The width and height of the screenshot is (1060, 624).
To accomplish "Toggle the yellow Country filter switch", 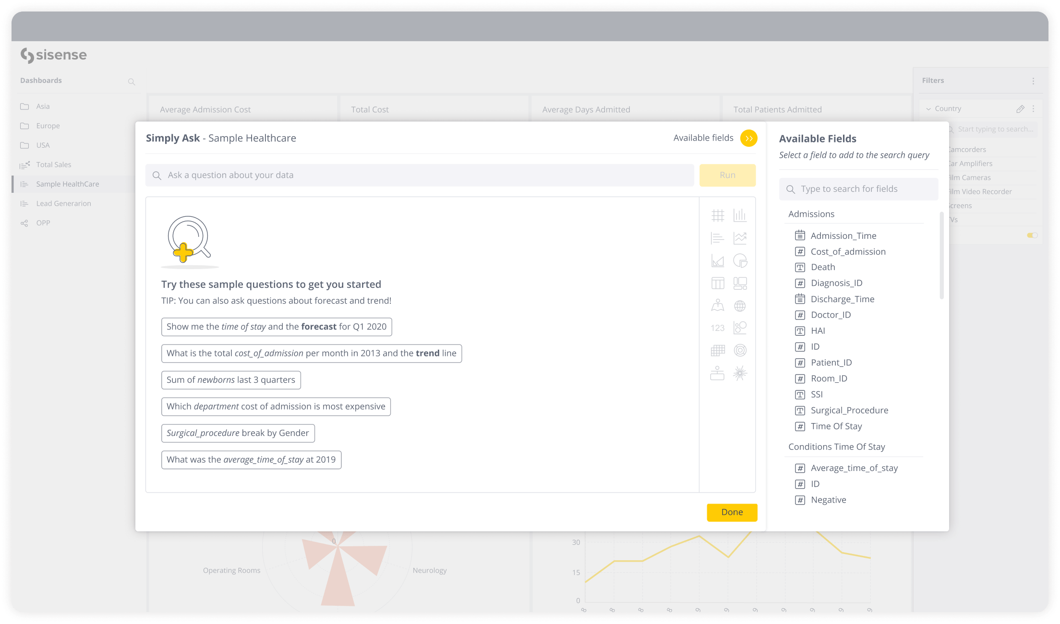I will pos(1032,235).
